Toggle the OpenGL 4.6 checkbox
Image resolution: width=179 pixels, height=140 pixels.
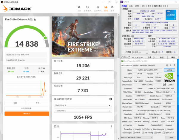pyautogui.click(x=163, y=133)
